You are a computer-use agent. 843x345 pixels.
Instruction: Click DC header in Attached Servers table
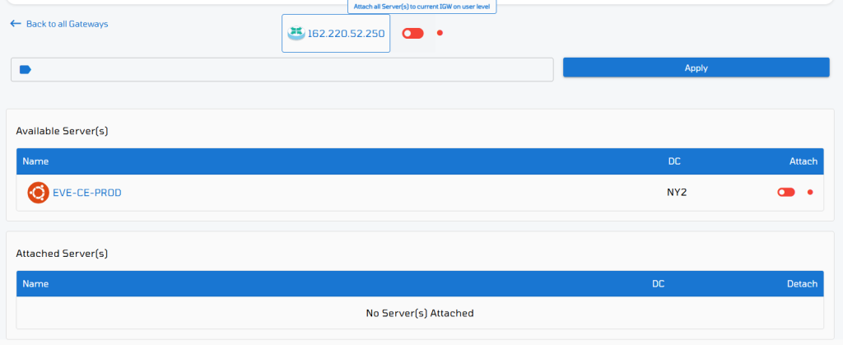658,284
